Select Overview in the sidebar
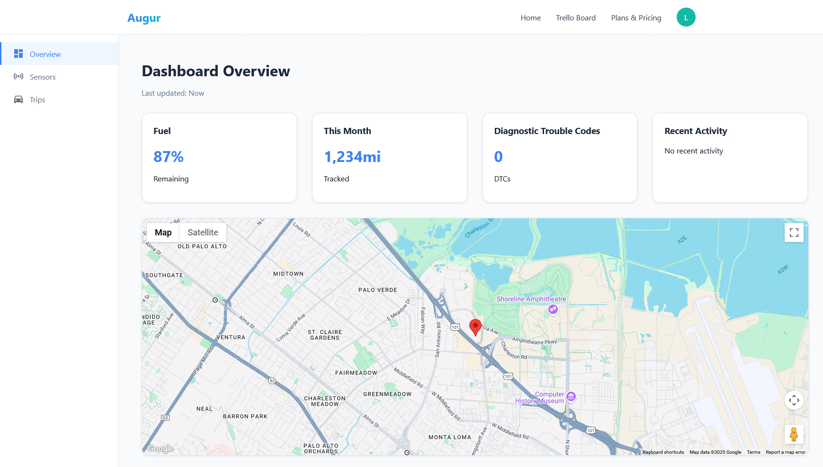Image resolution: width=823 pixels, height=467 pixels. (60, 54)
